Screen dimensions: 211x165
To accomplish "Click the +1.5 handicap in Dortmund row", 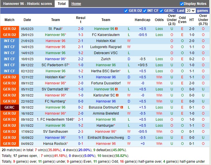I will coord(142,107).
